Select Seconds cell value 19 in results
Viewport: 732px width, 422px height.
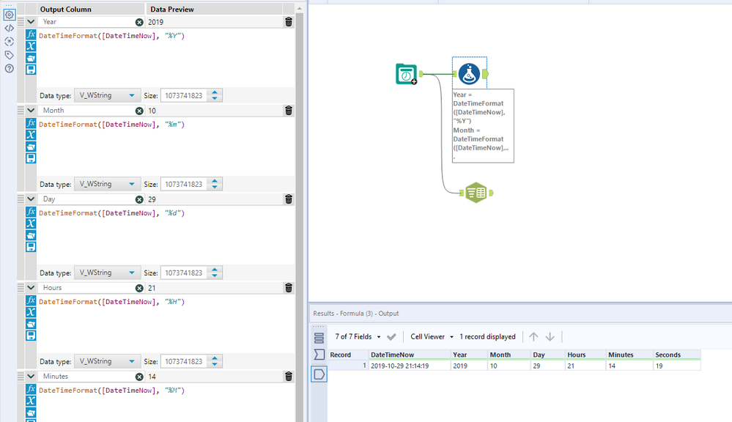pos(676,366)
